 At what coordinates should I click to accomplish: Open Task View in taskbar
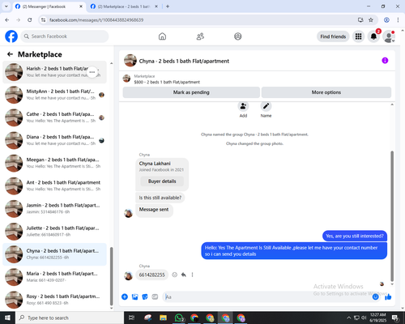point(131,318)
